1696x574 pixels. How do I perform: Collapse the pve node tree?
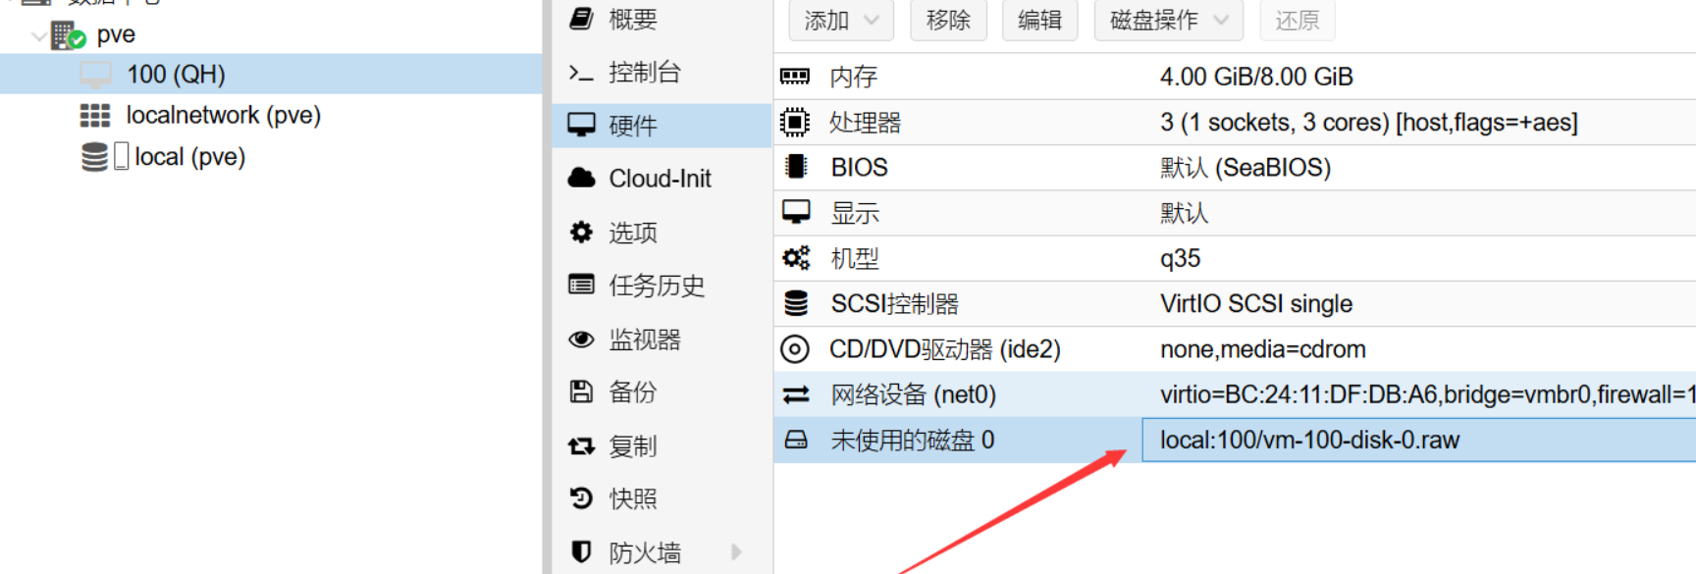click(x=39, y=36)
